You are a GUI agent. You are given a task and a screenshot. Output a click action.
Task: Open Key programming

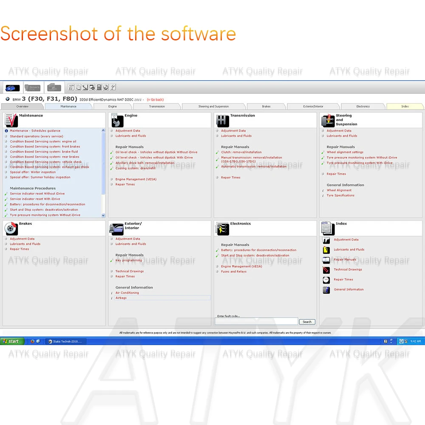click(x=128, y=260)
